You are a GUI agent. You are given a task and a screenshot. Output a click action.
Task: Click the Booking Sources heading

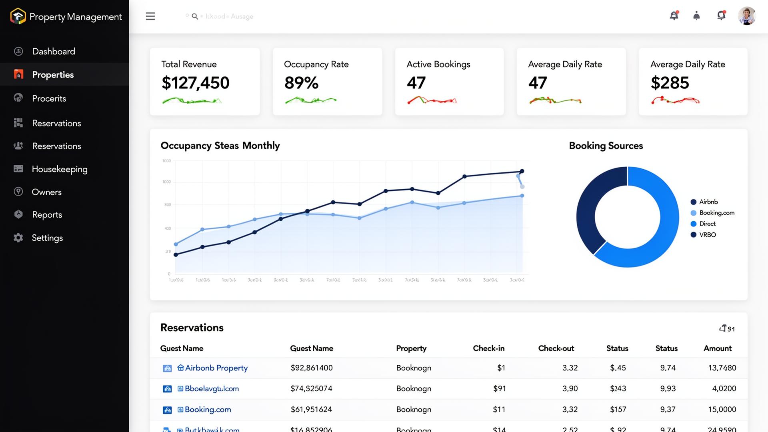(x=606, y=146)
